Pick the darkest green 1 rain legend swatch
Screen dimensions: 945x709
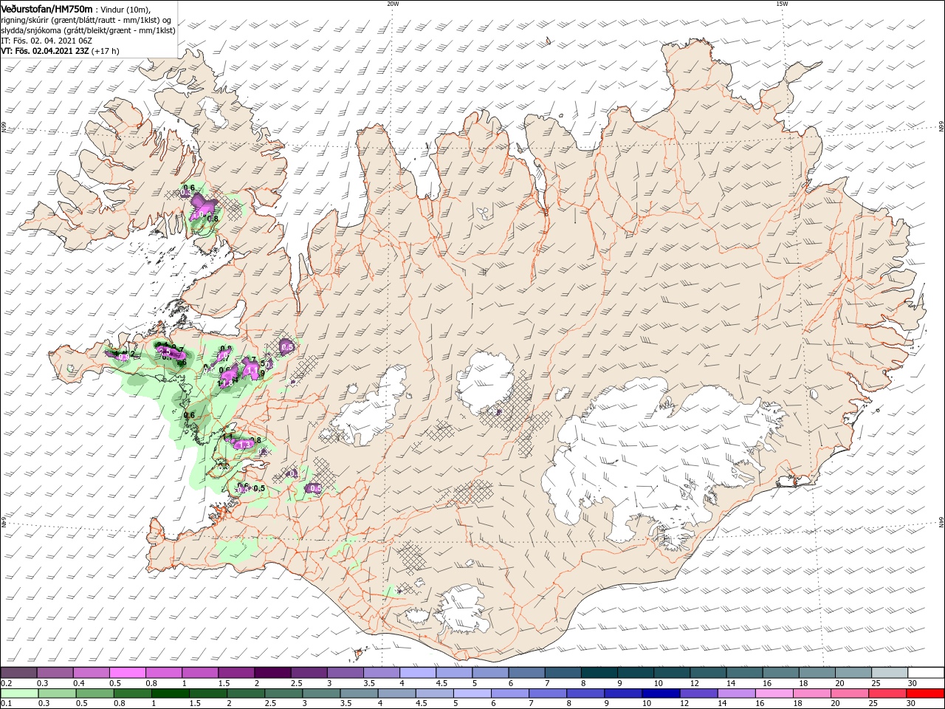(x=170, y=693)
